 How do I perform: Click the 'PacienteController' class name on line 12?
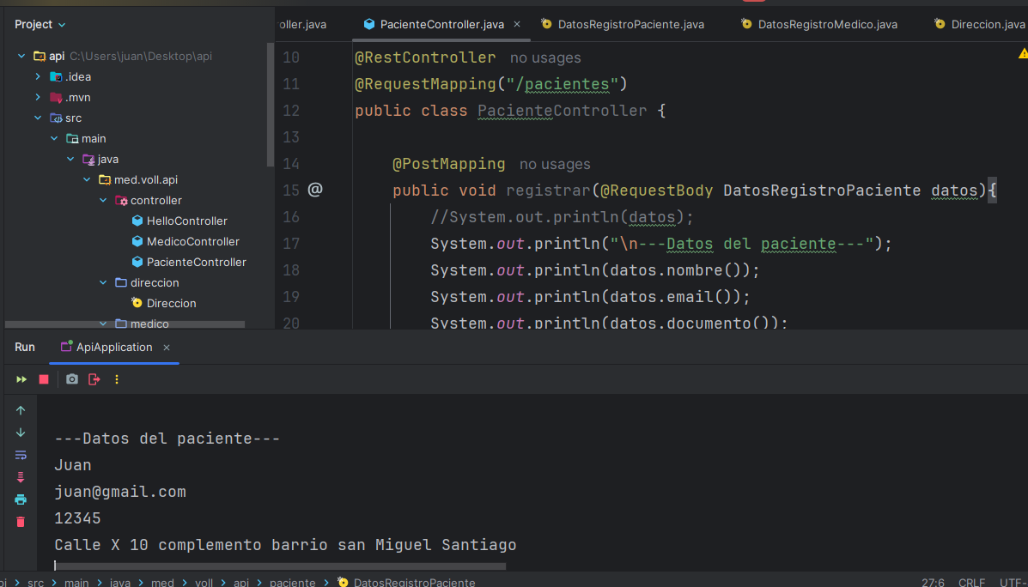pos(563,111)
